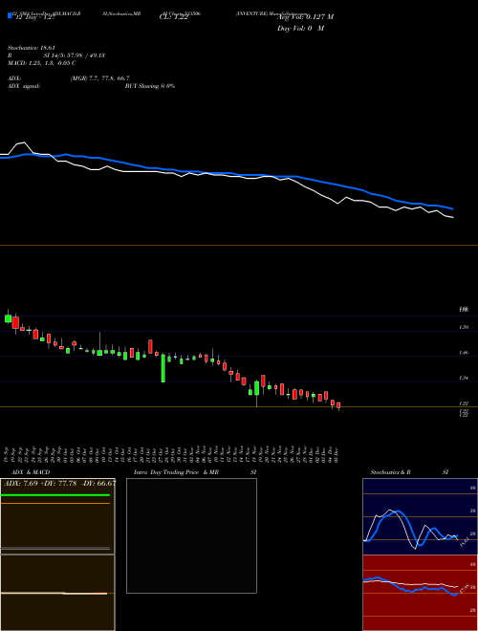The width and height of the screenshot is (478, 631).
Task: Click the 'Stochastics & R' panel title
Action: (391, 472)
